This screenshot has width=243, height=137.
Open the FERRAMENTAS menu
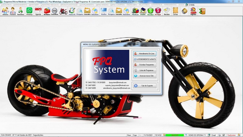click(x=170, y=5)
